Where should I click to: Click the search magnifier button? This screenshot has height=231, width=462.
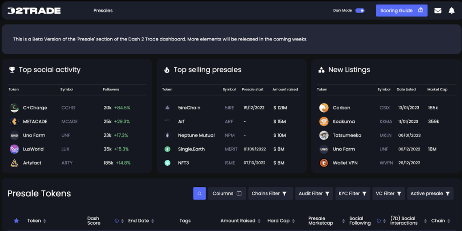199,193
